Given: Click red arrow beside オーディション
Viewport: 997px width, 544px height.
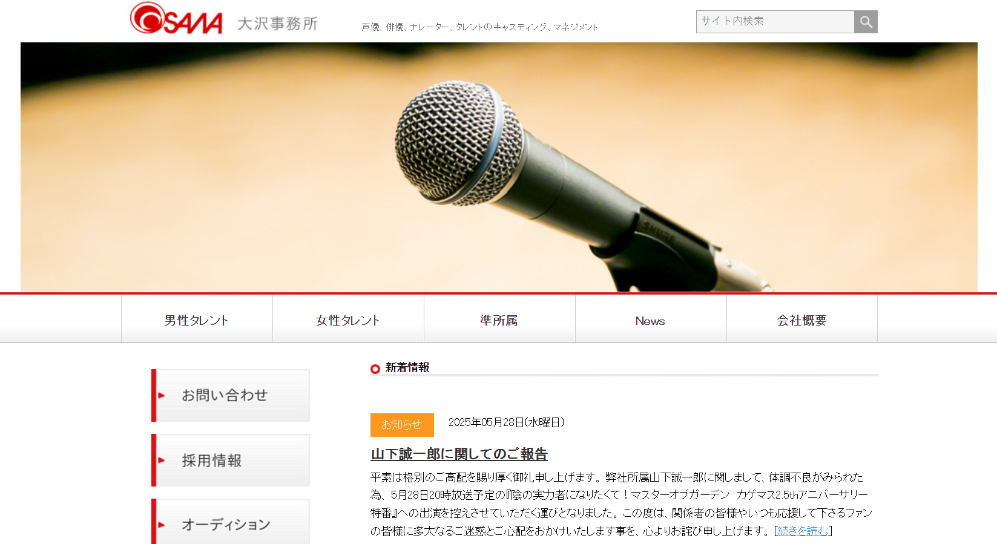Looking at the screenshot, I should coord(162,525).
